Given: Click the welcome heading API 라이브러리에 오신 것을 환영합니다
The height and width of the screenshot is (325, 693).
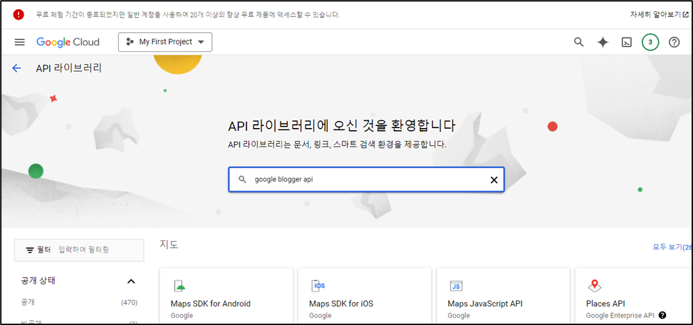Looking at the screenshot, I should tap(342, 126).
